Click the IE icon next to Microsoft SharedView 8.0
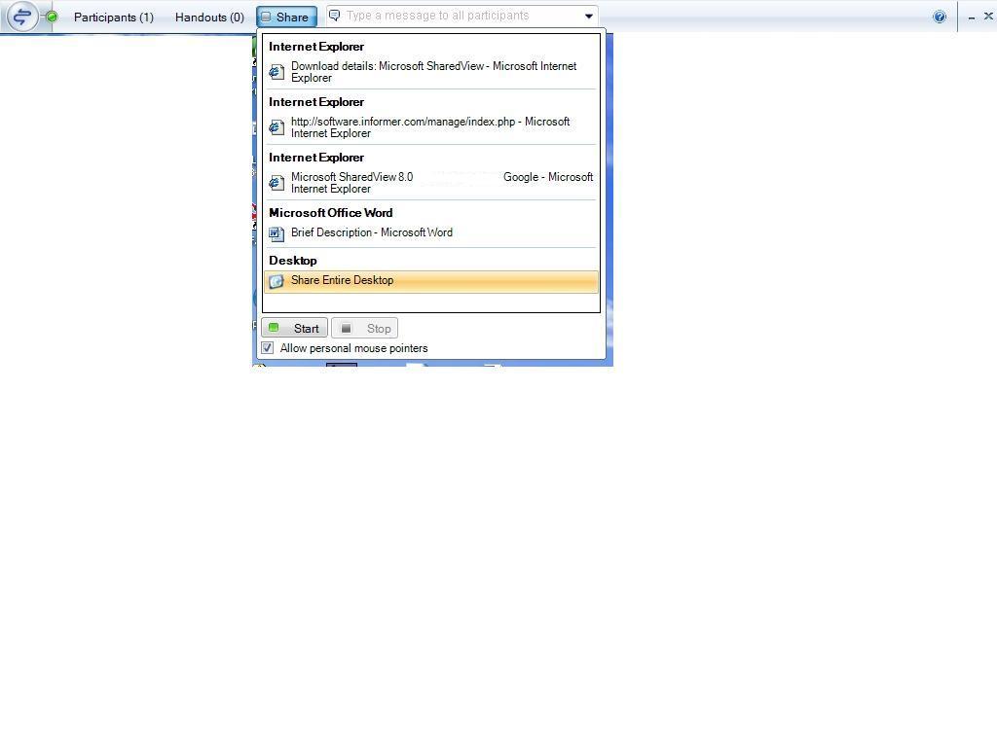This screenshot has height=747, width=997. click(x=277, y=183)
